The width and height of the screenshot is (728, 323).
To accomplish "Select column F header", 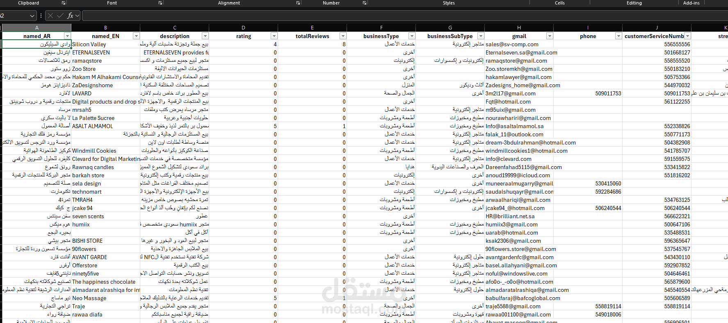I will click(381, 27).
